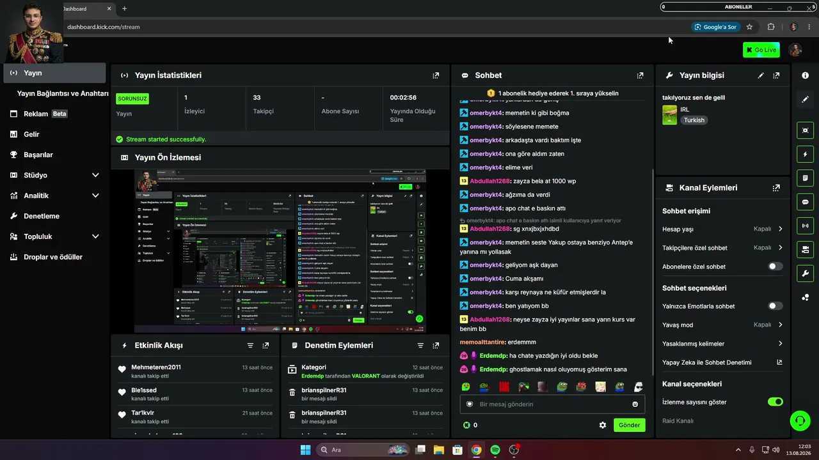Pop out the Yayın bilgisi panel
The image size is (819, 460).
pyautogui.click(x=776, y=75)
